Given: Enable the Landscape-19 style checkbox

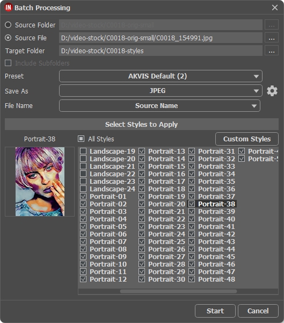Looking at the screenshot, I should tap(83, 151).
